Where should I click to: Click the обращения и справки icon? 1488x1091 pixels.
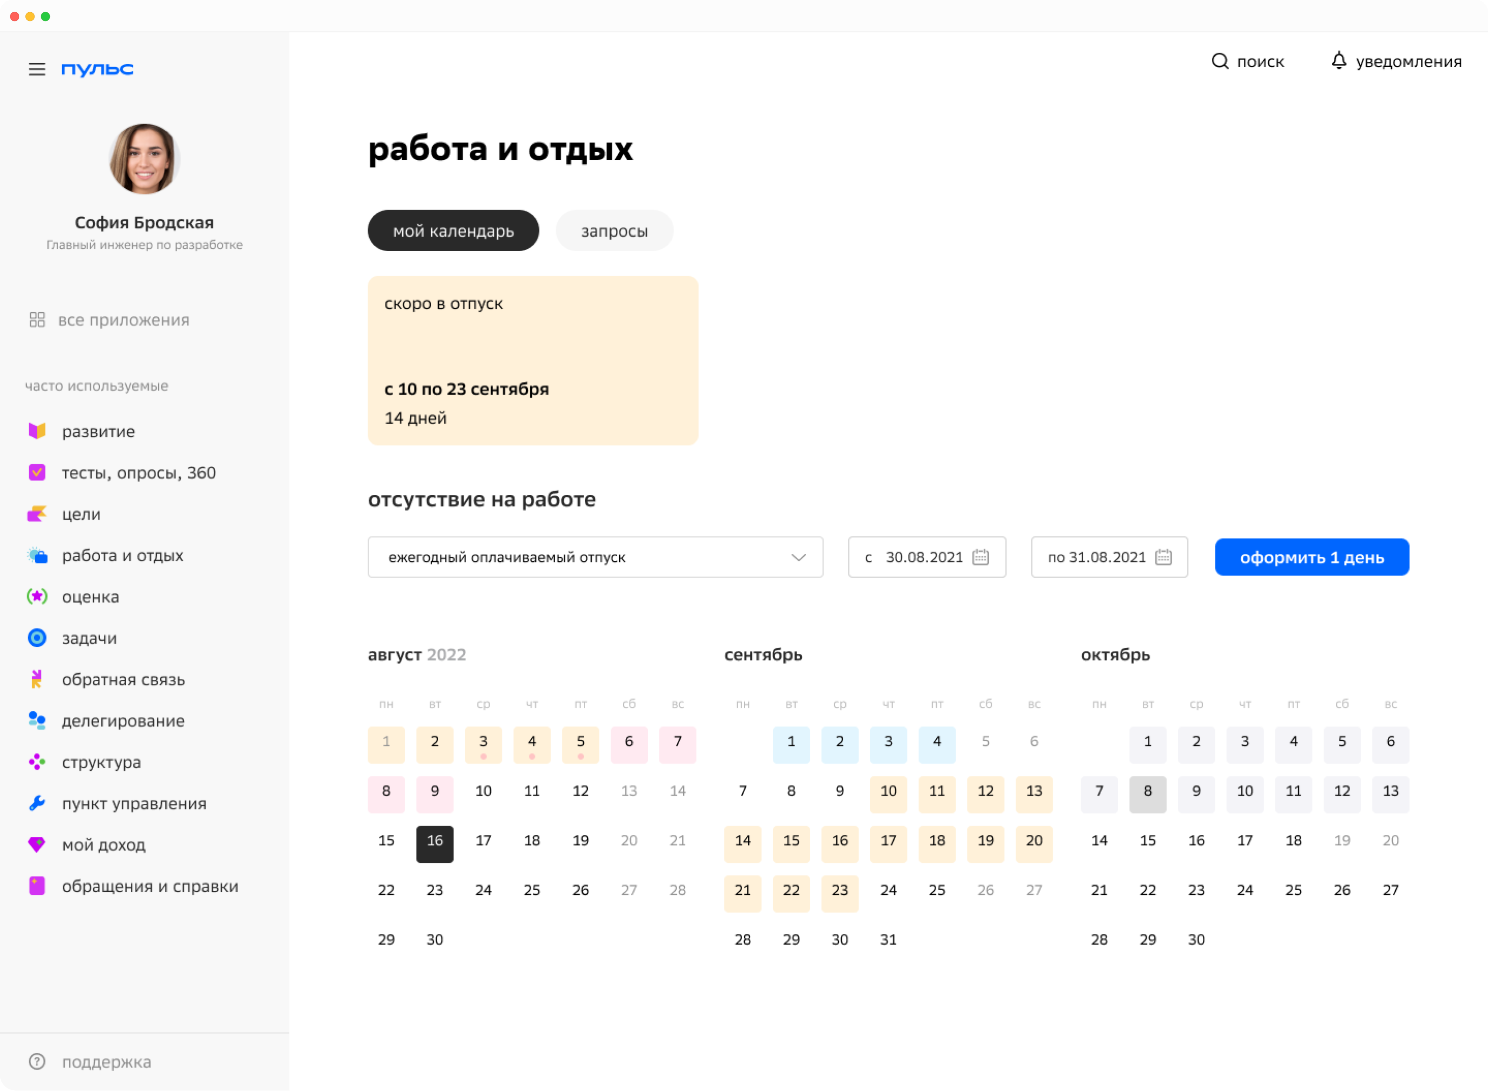pos(37,886)
